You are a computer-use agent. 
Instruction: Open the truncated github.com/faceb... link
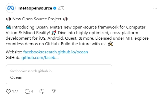40,58
